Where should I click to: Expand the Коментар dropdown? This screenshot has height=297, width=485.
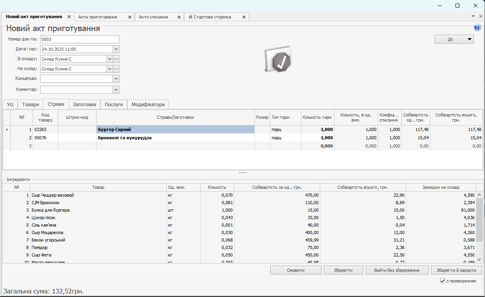tap(116, 90)
